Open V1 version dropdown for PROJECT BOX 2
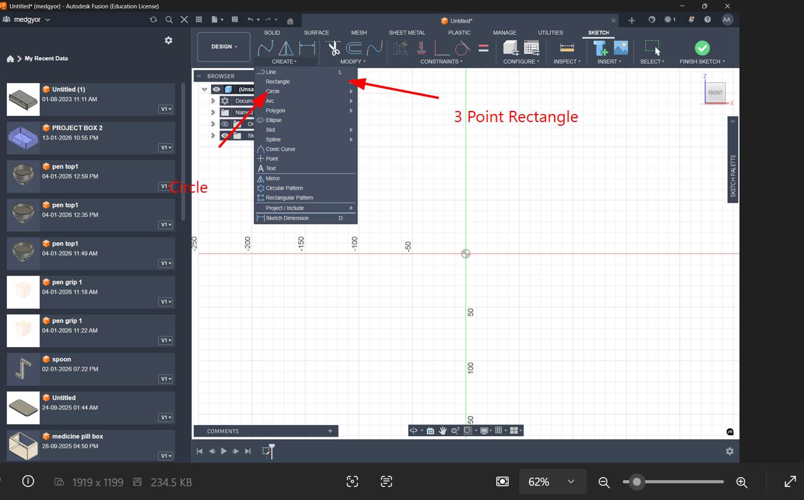 pos(166,147)
